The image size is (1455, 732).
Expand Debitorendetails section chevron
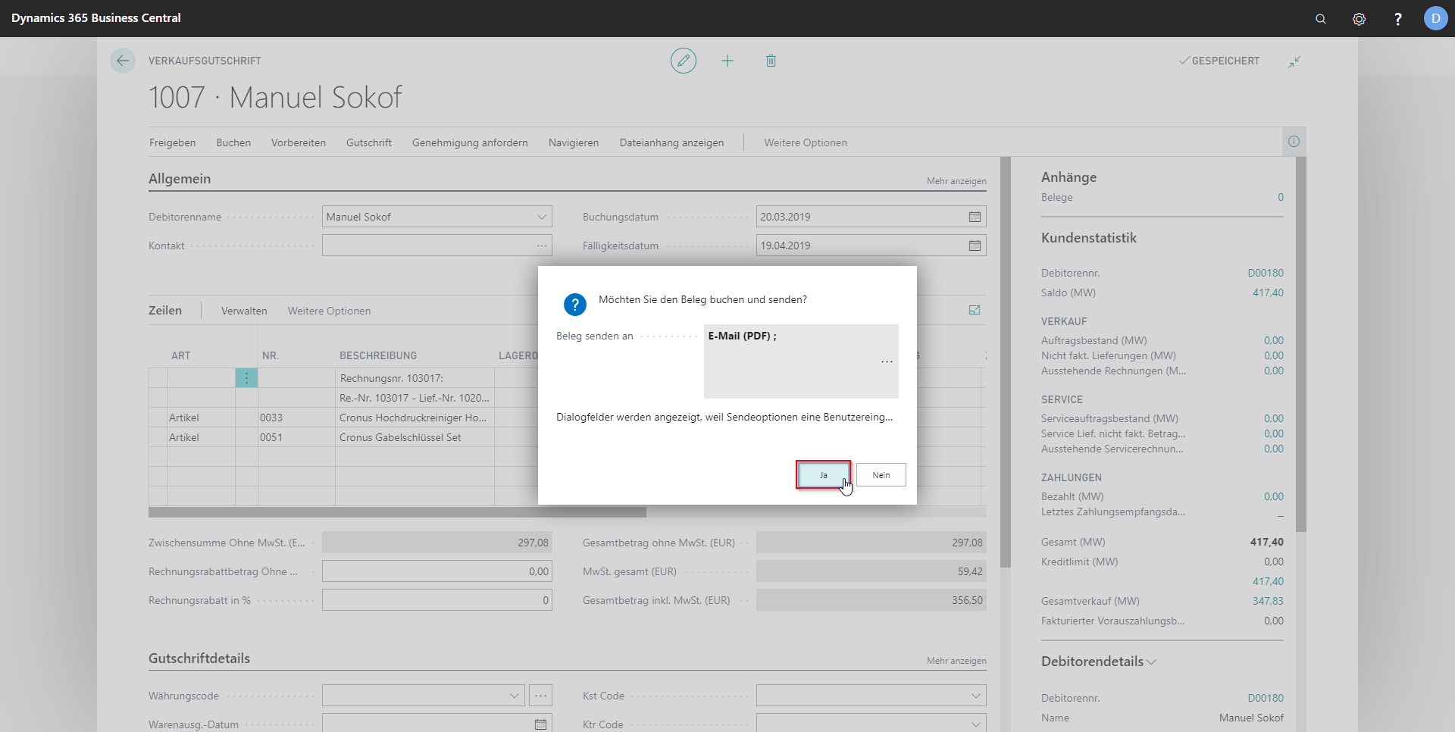[x=1151, y=662]
